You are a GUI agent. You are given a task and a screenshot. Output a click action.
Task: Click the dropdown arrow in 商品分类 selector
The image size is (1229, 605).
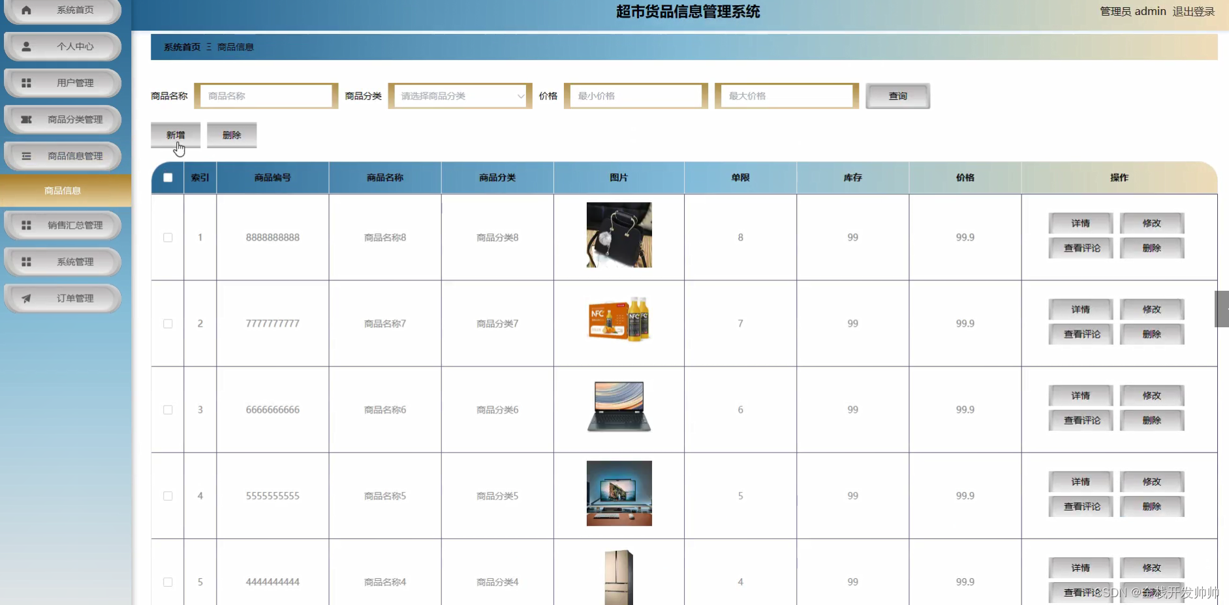520,96
